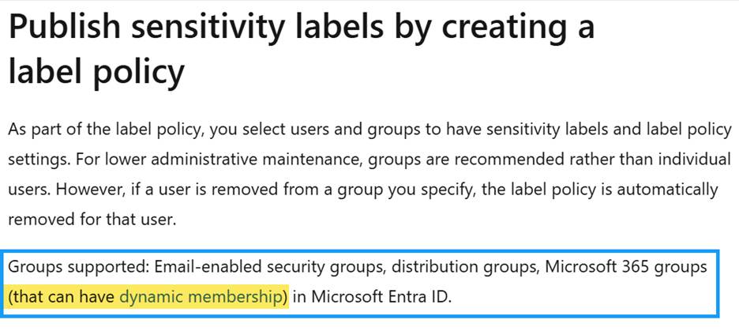
Task: Click the 'label policy' heading line
Action: click(96, 72)
